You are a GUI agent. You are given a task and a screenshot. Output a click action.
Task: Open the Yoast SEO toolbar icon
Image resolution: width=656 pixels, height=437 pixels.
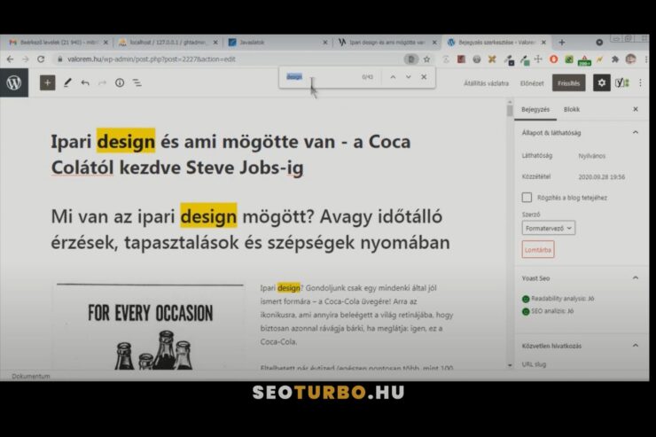pos(621,82)
